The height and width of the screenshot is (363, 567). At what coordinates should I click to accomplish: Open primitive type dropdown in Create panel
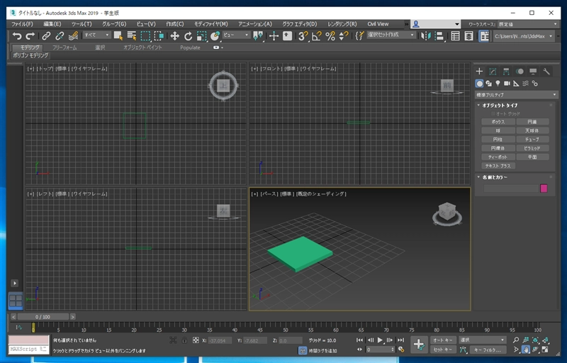pos(516,95)
